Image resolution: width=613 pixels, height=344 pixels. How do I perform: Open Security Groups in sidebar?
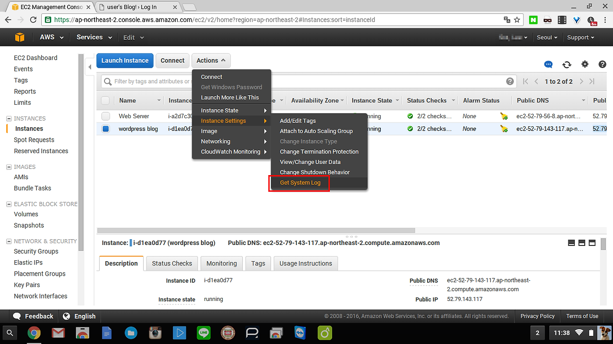click(36, 252)
